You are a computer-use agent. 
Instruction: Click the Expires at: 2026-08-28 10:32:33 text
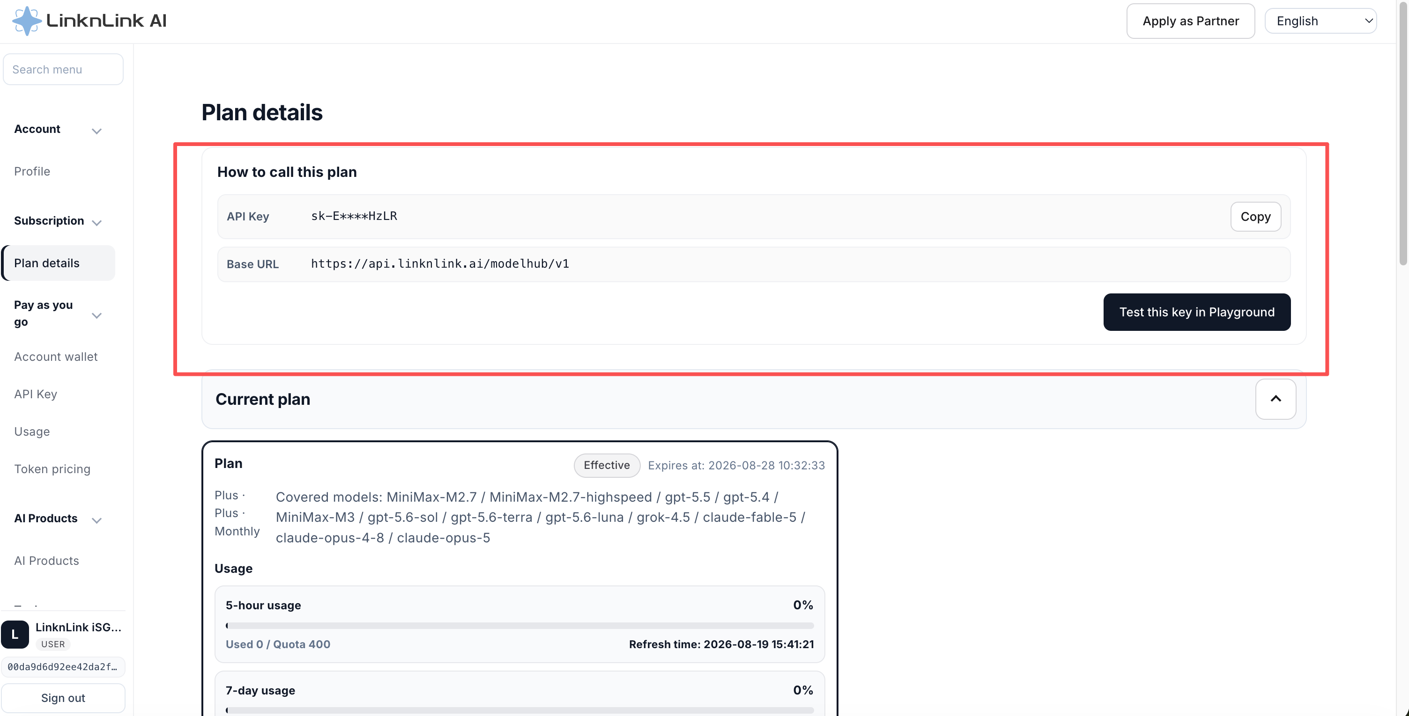(736, 465)
